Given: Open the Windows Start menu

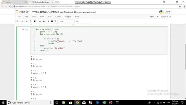Looking at the screenshot, I should click(3, 102).
